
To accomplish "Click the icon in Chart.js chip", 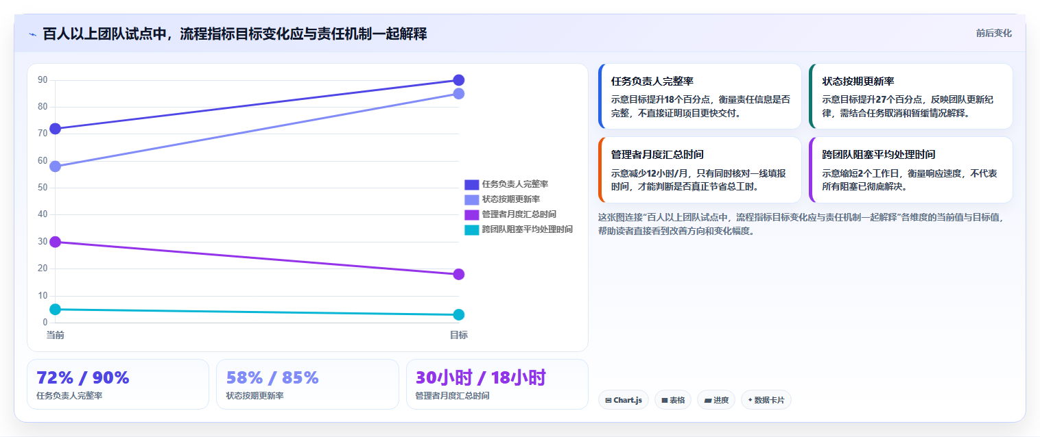I will coord(608,400).
